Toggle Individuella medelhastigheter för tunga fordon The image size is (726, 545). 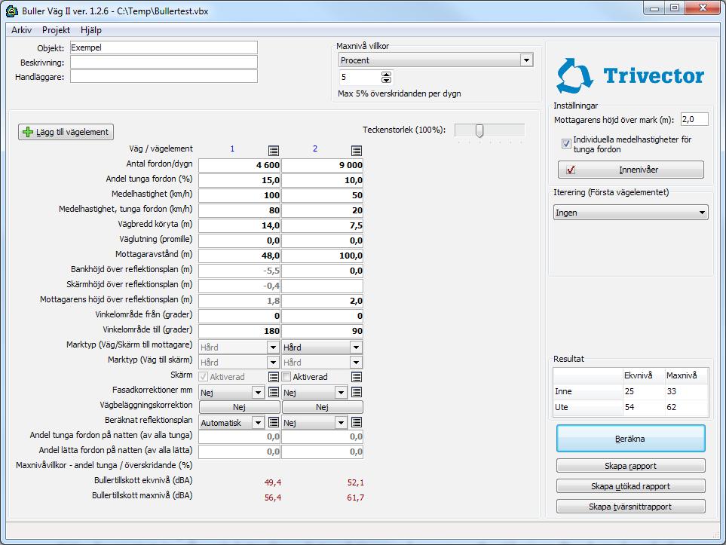click(x=566, y=143)
